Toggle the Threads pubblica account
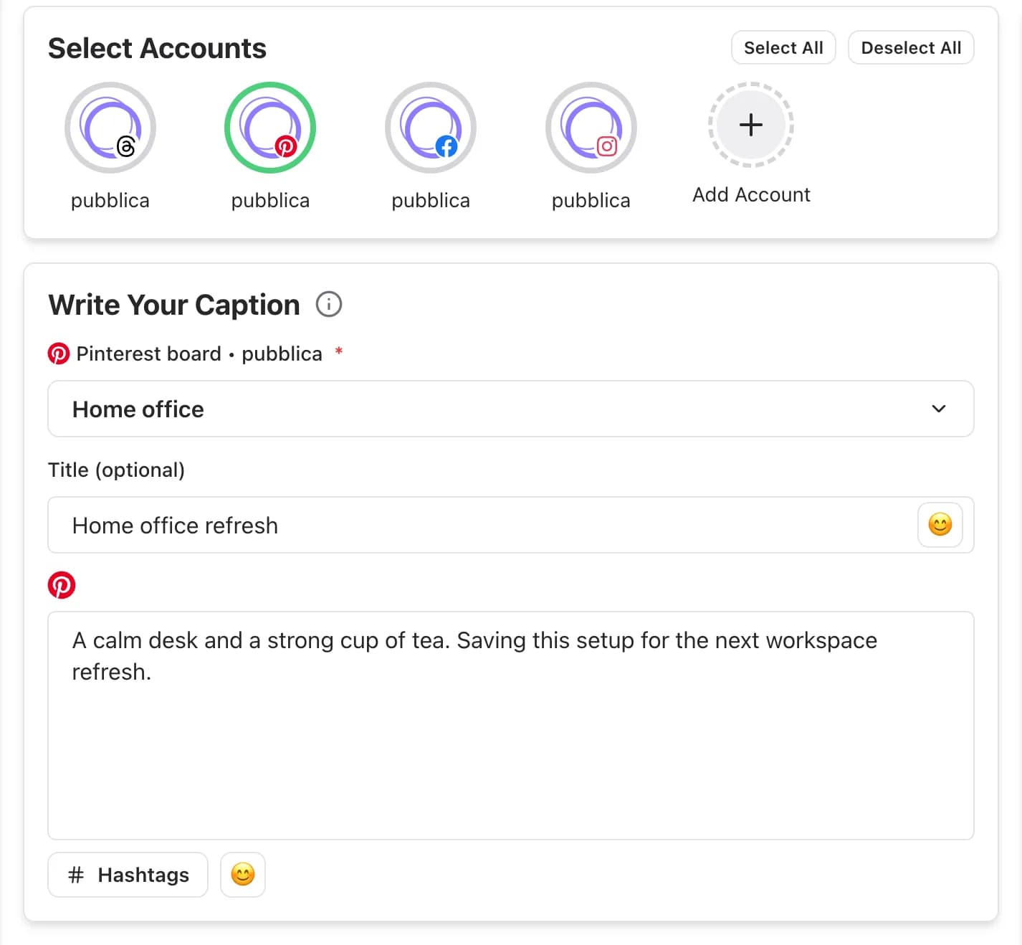1022x945 pixels. click(110, 128)
